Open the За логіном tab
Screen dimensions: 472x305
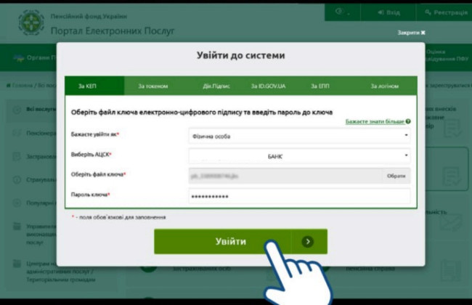click(384, 86)
